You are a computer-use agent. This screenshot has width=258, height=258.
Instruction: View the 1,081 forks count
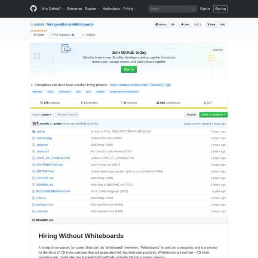coord(222,25)
